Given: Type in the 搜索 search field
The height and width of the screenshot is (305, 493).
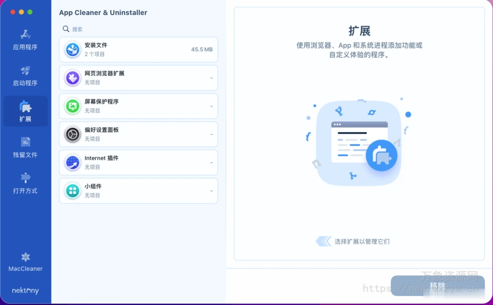Looking at the screenshot, I should pos(140,29).
